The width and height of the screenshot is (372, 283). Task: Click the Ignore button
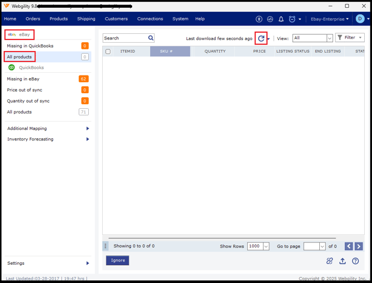[118, 260]
